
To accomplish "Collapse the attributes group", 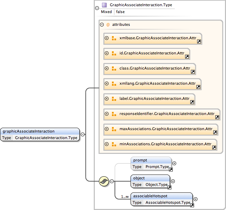I will 102,25.
